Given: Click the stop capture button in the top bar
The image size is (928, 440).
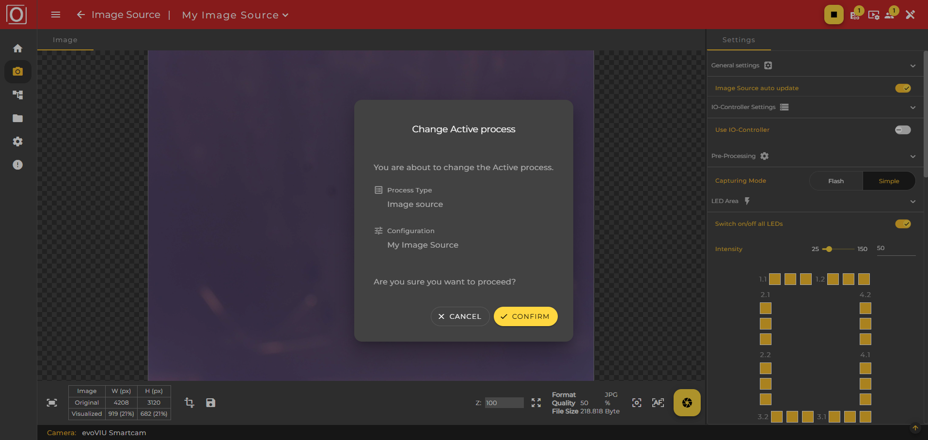Looking at the screenshot, I should pos(834,15).
